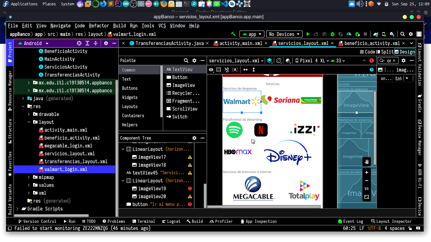Expand the mipmap folder
This screenshot has height=242, width=431.
[x=29, y=177]
